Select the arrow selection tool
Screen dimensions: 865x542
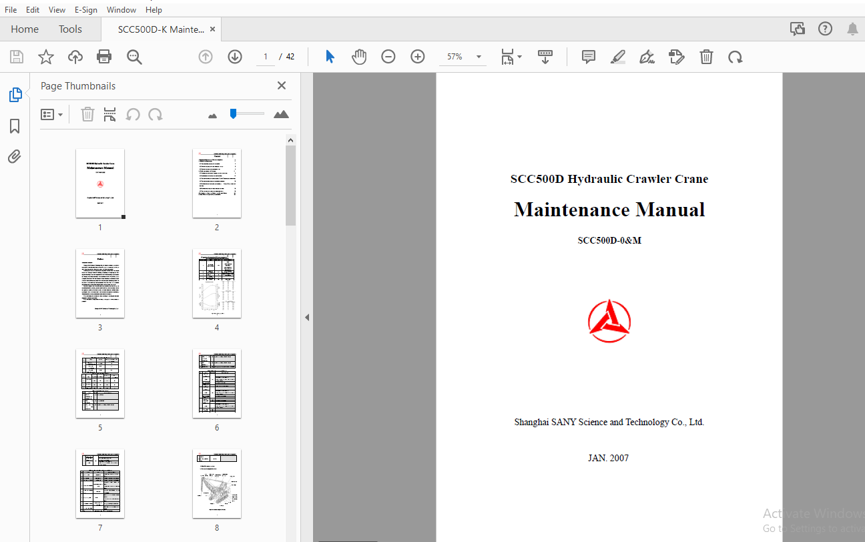coord(330,57)
